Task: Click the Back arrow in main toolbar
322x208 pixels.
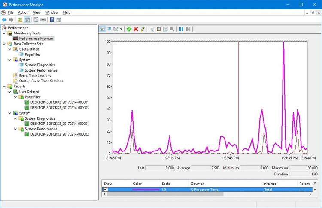Action: pyautogui.click(x=4, y=20)
